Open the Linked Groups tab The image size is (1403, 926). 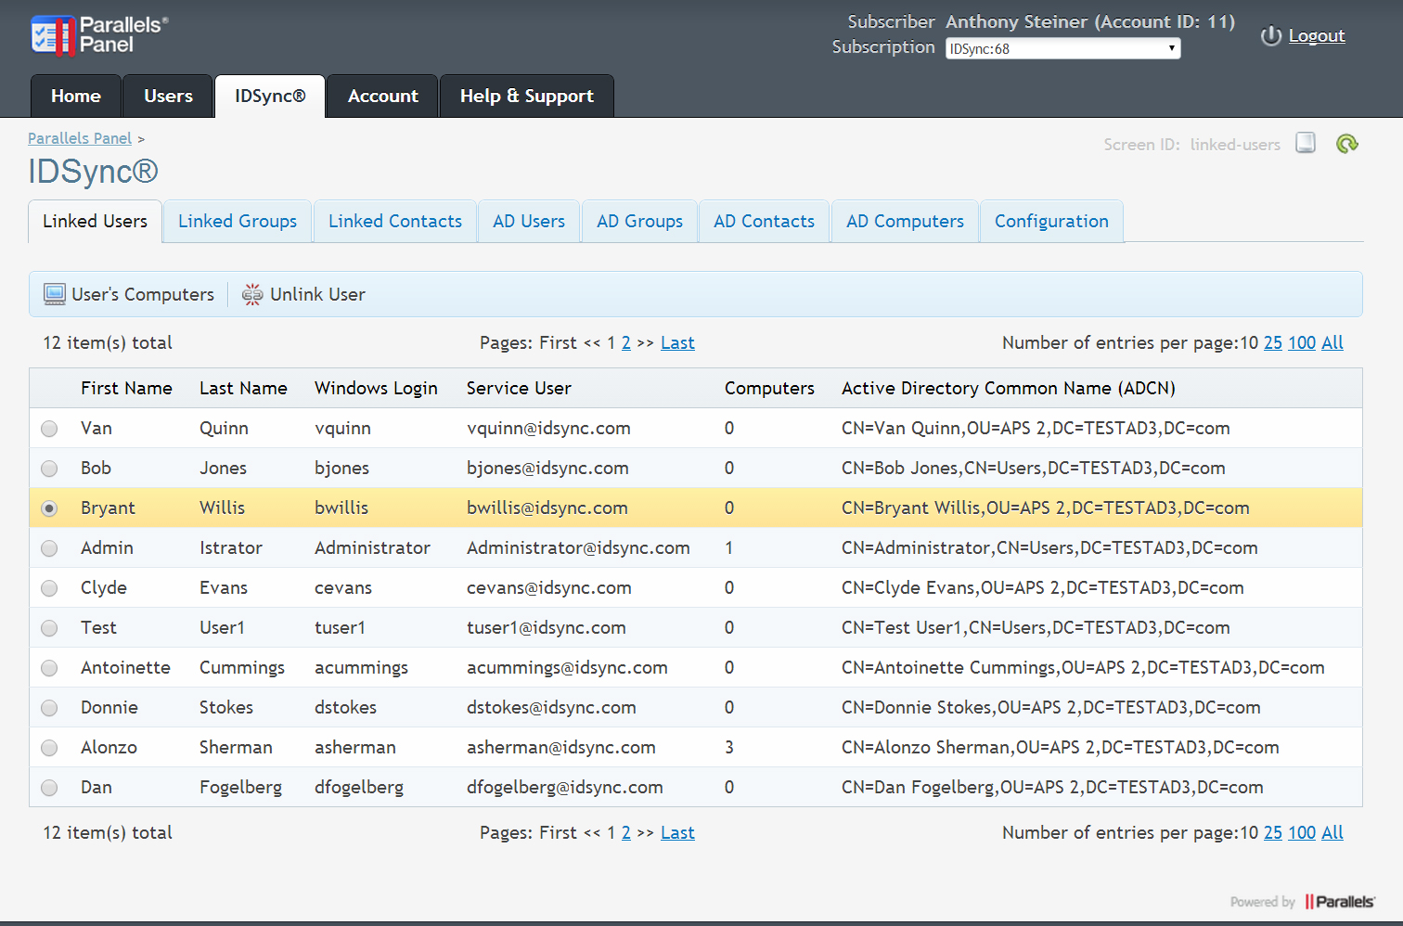[x=238, y=222]
